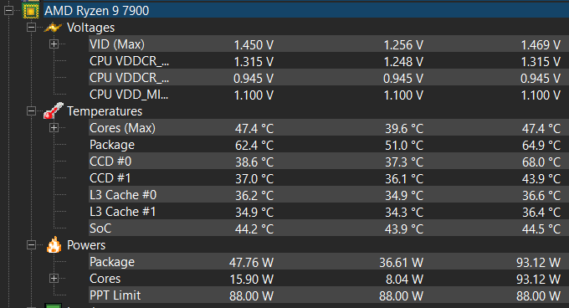Click the 38.6 °C CCD #0 value

coord(254,162)
